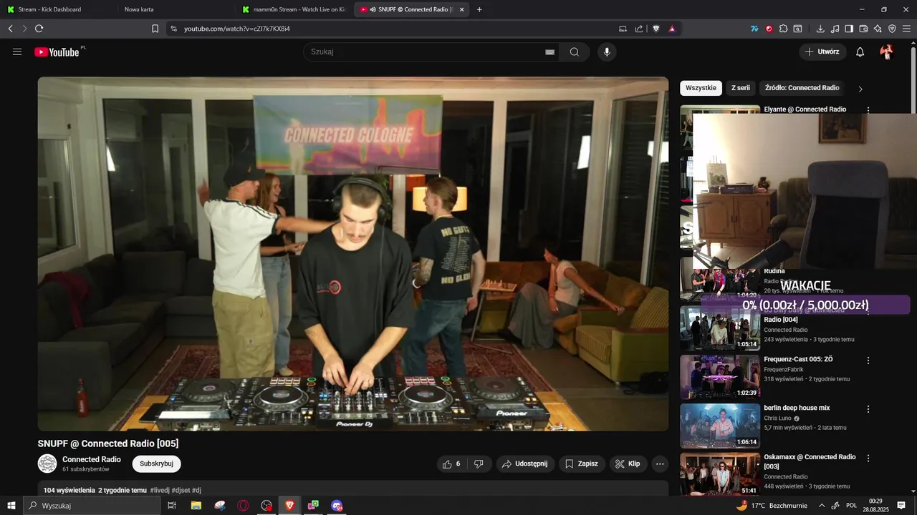This screenshot has width=917, height=515.
Task: Open the on-screen keyboard in the search box
Action: pos(549,51)
